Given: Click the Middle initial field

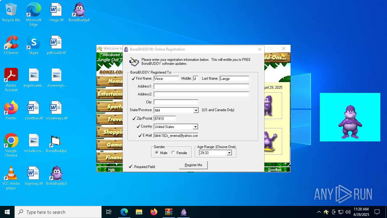Looking at the screenshot, I should click(195, 78).
